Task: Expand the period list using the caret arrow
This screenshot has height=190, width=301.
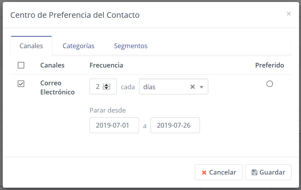Action: (201, 87)
